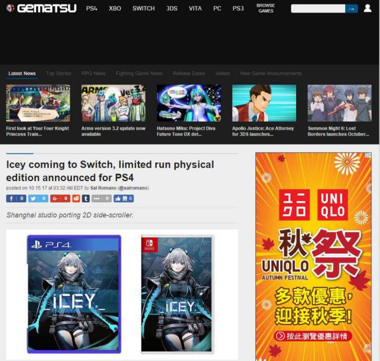This screenshot has width=380, height=361.
Task: Open the PC section
Action: coord(217,8)
